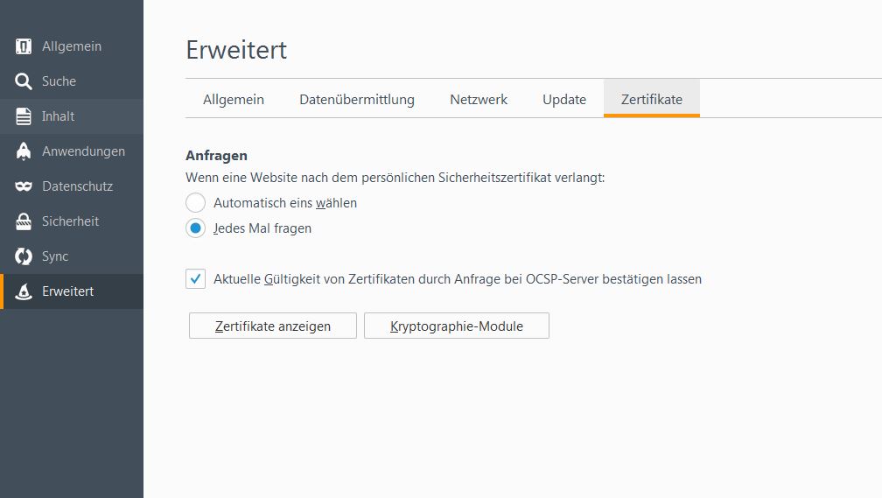Select the Anwendungen rocket icon
882x498 pixels.
click(x=24, y=151)
